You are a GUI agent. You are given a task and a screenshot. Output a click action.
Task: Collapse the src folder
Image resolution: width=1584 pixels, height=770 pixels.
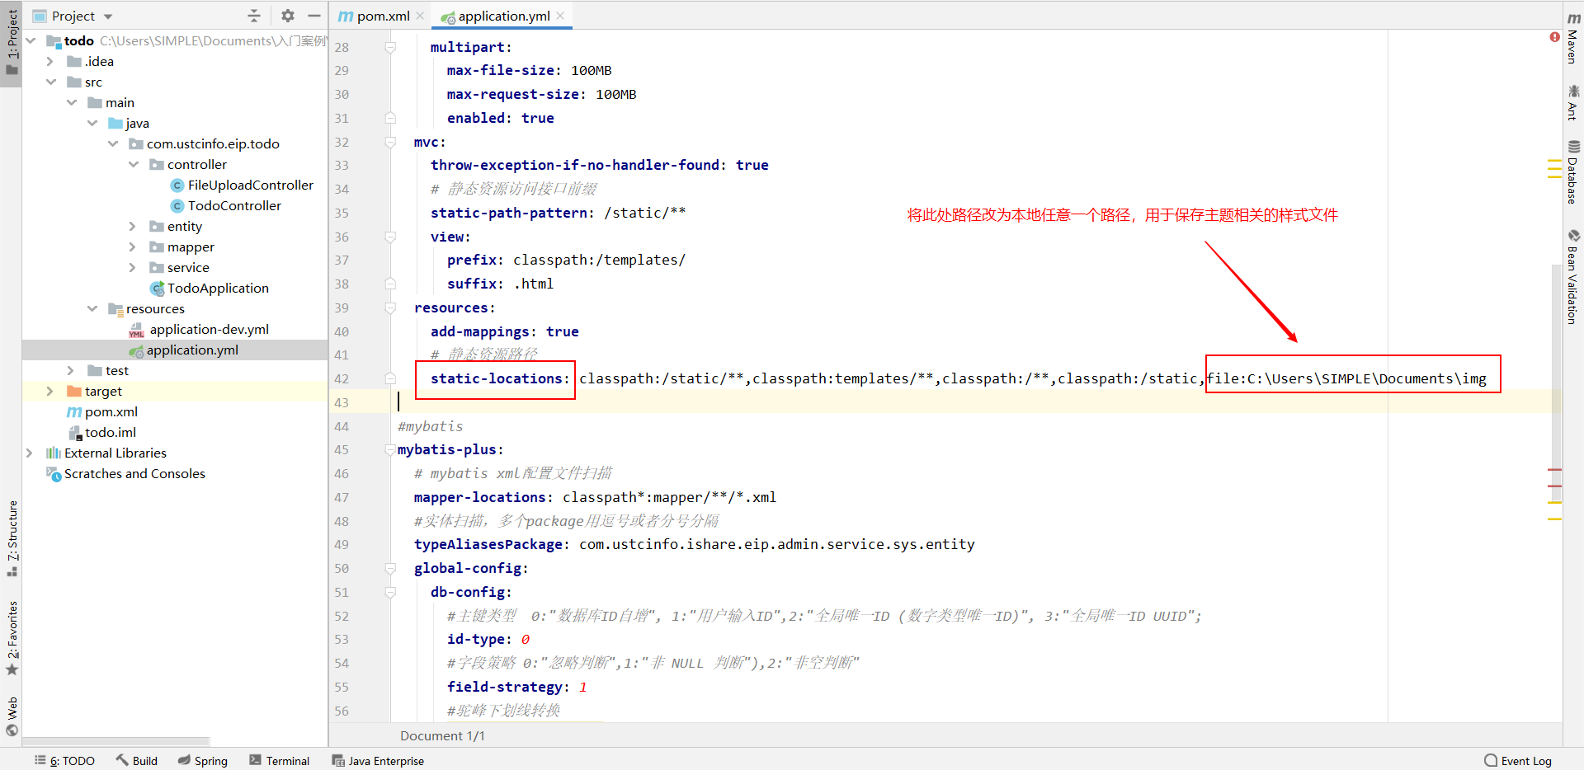pos(51,82)
